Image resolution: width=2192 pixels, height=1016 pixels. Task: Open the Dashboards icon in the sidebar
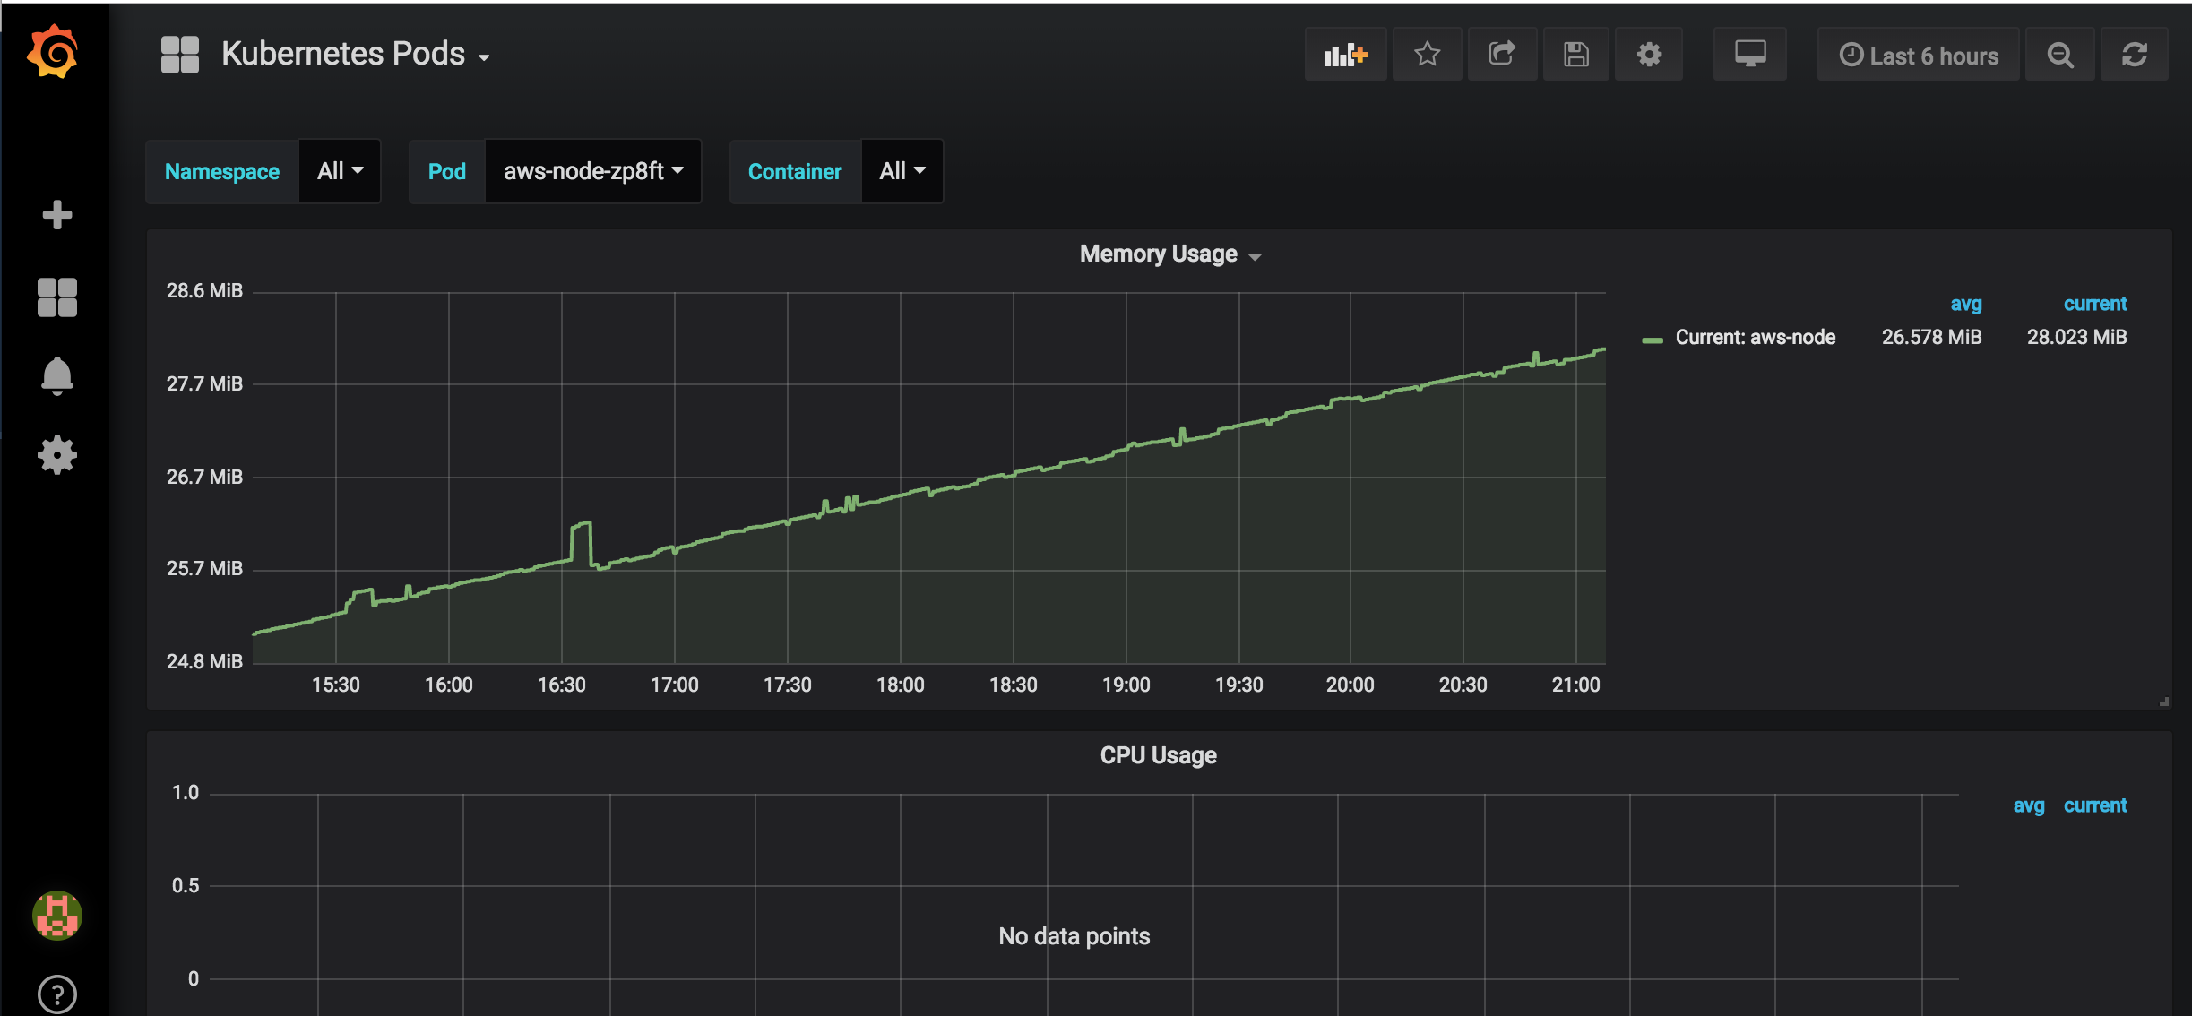(56, 297)
